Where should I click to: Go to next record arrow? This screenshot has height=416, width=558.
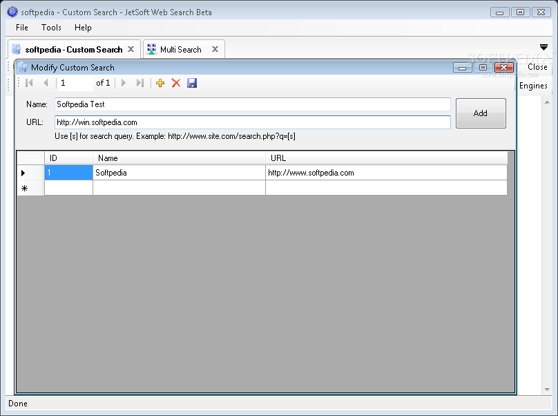click(x=124, y=83)
